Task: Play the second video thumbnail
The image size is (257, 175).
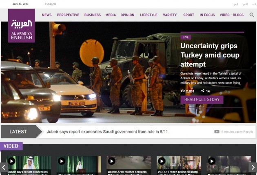Action: click(62, 161)
